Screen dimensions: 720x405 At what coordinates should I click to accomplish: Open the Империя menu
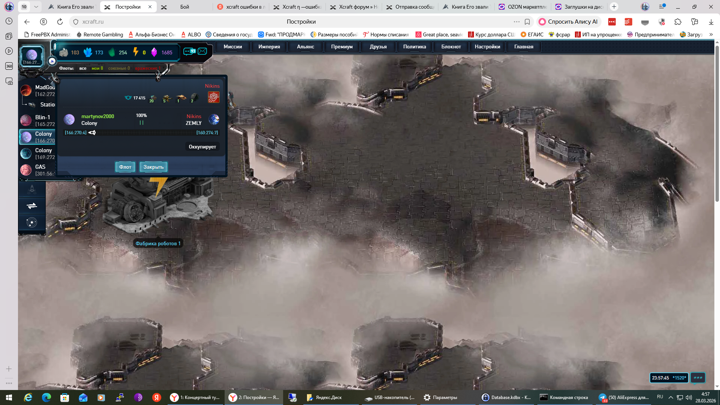click(269, 47)
